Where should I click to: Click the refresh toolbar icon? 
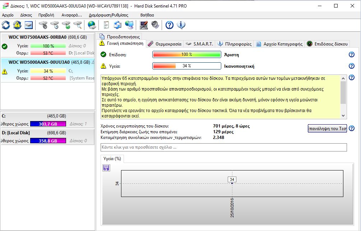pos(6,25)
